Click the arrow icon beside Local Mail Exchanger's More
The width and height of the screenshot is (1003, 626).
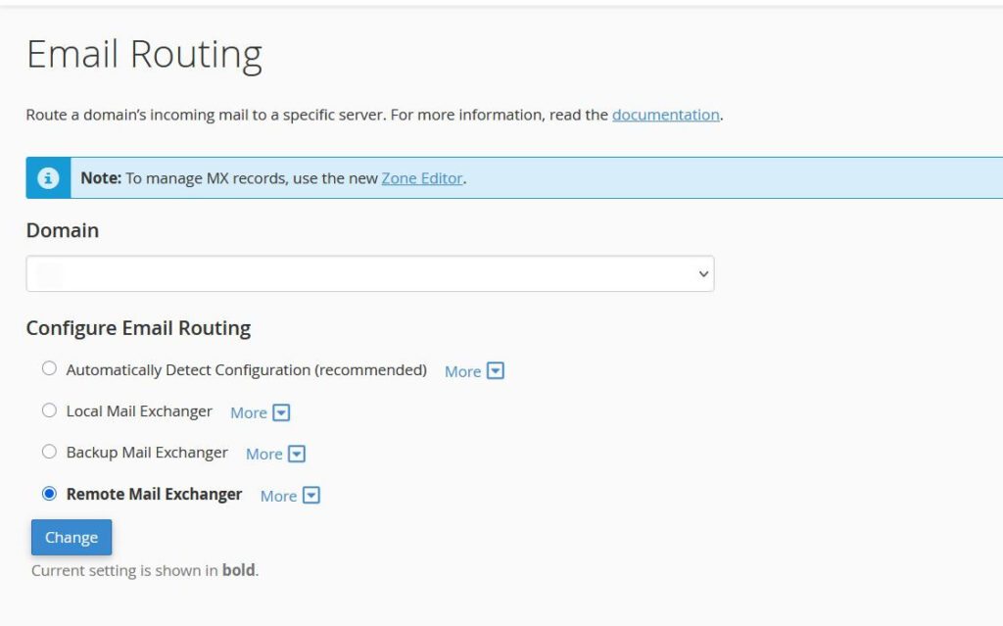(281, 412)
